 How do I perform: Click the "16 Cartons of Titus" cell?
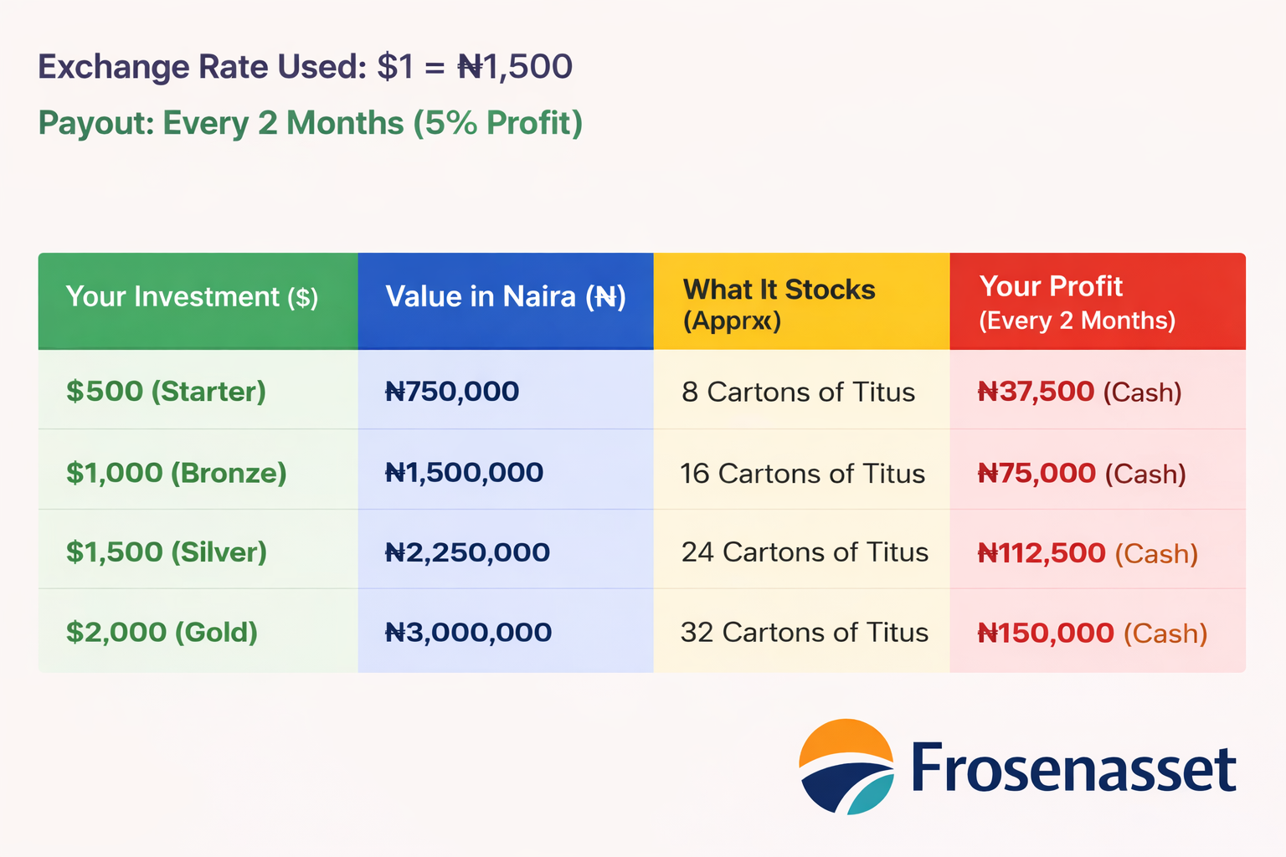[x=802, y=474]
